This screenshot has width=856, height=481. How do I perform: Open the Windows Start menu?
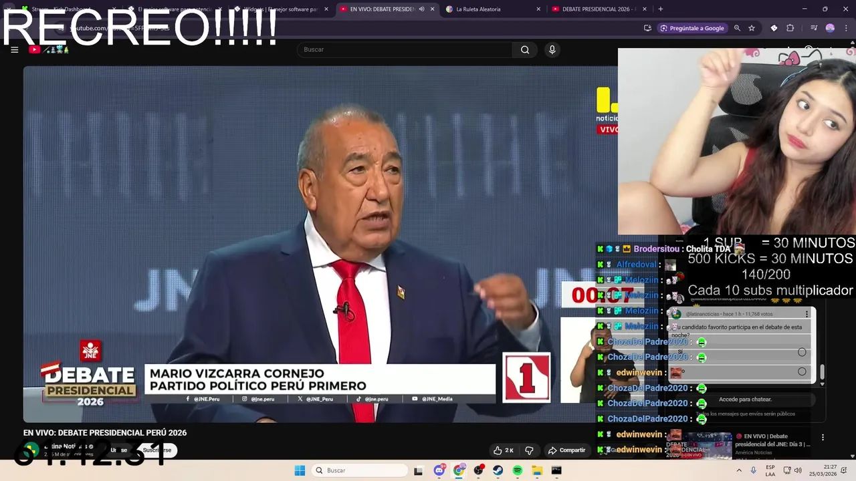(300, 470)
